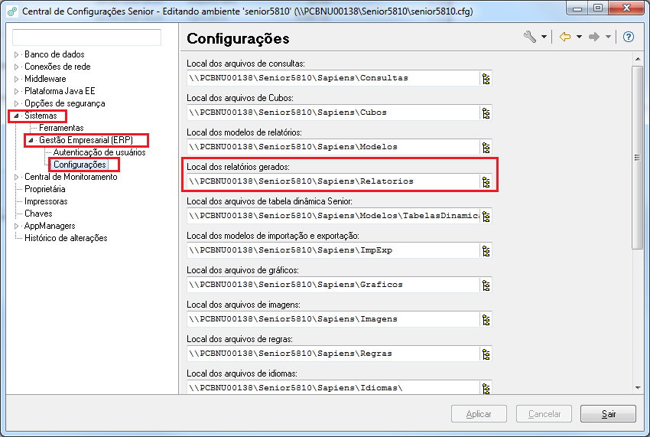Select the Impressoras tree item
Screen dimensions: 650x437
(46, 201)
